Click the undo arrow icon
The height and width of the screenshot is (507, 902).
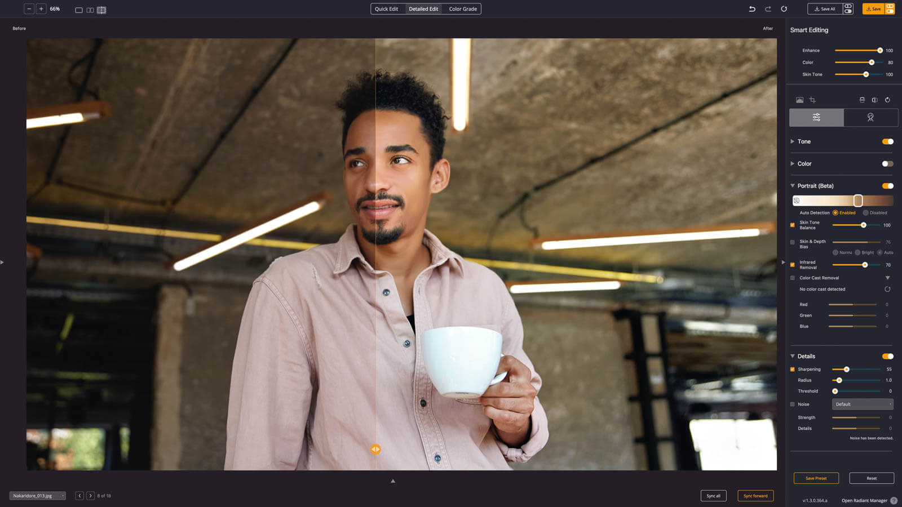(752, 9)
